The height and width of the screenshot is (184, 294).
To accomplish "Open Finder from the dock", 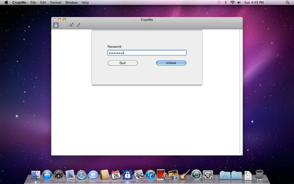I will click(x=36, y=175).
